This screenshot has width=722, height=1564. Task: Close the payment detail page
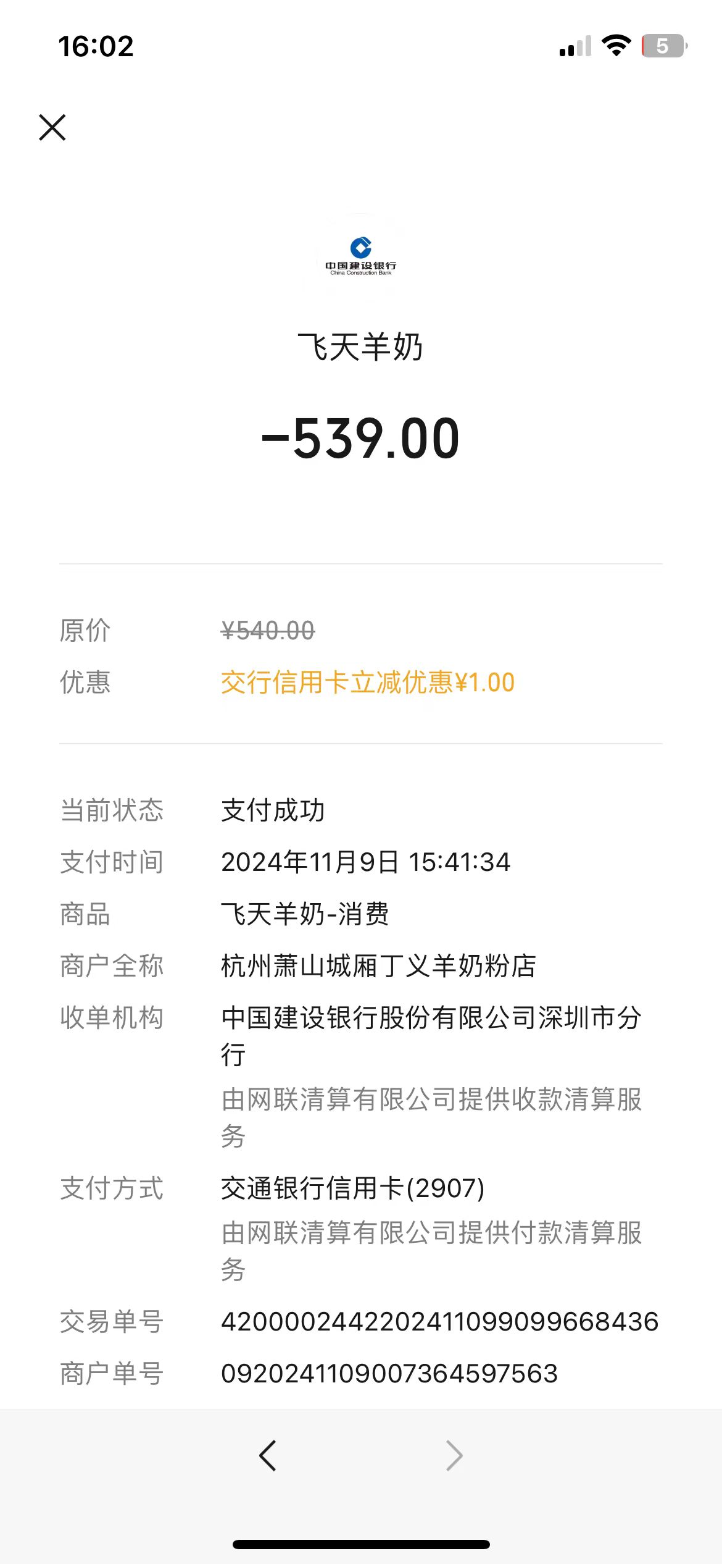pyautogui.click(x=52, y=127)
